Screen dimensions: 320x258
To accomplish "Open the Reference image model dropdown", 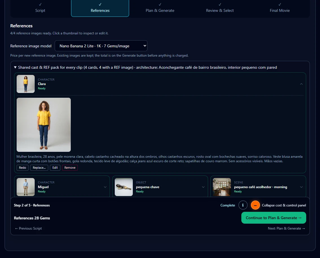I will [x=101, y=46].
